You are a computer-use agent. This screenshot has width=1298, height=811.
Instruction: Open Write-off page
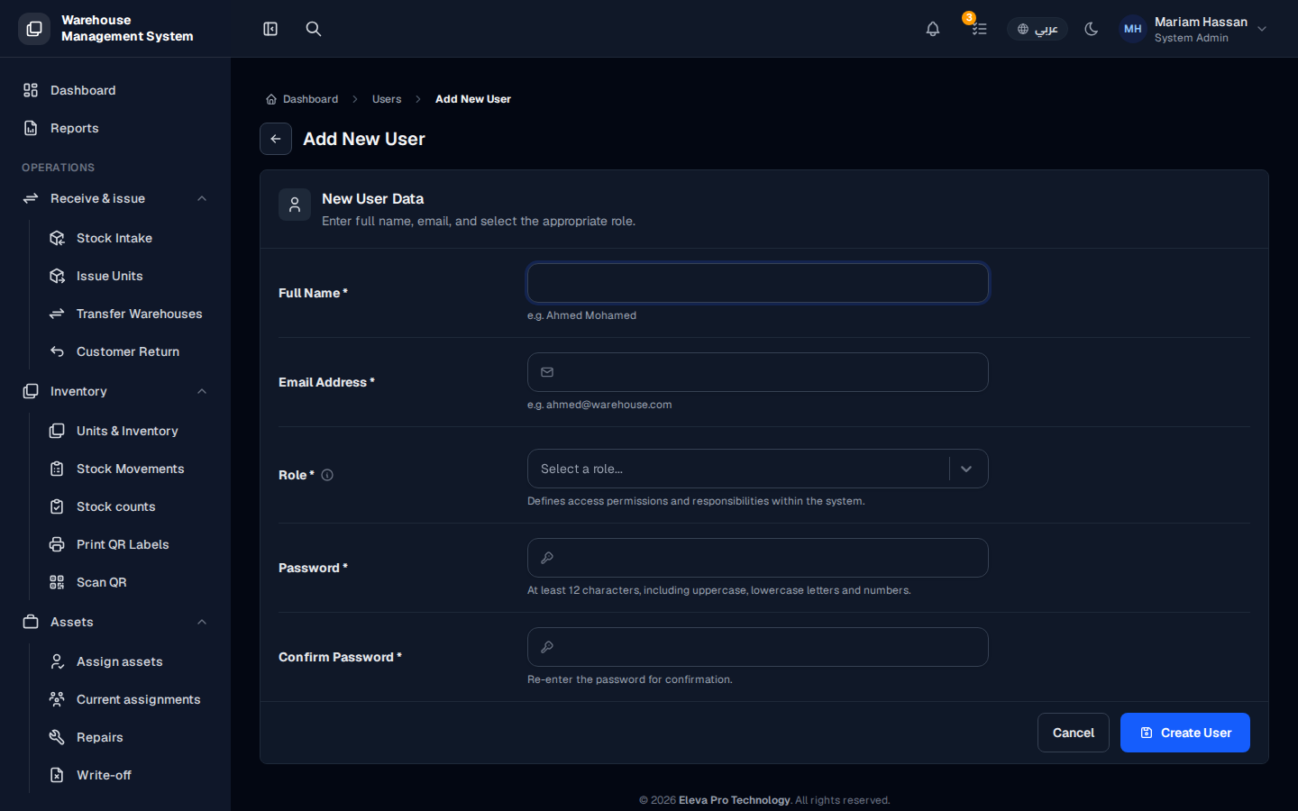pyautogui.click(x=129, y=775)
